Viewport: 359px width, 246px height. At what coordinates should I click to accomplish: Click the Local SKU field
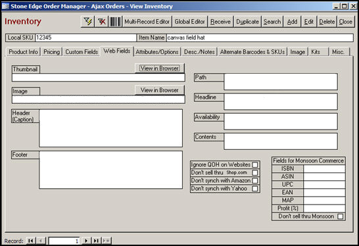tap(85, 37)
